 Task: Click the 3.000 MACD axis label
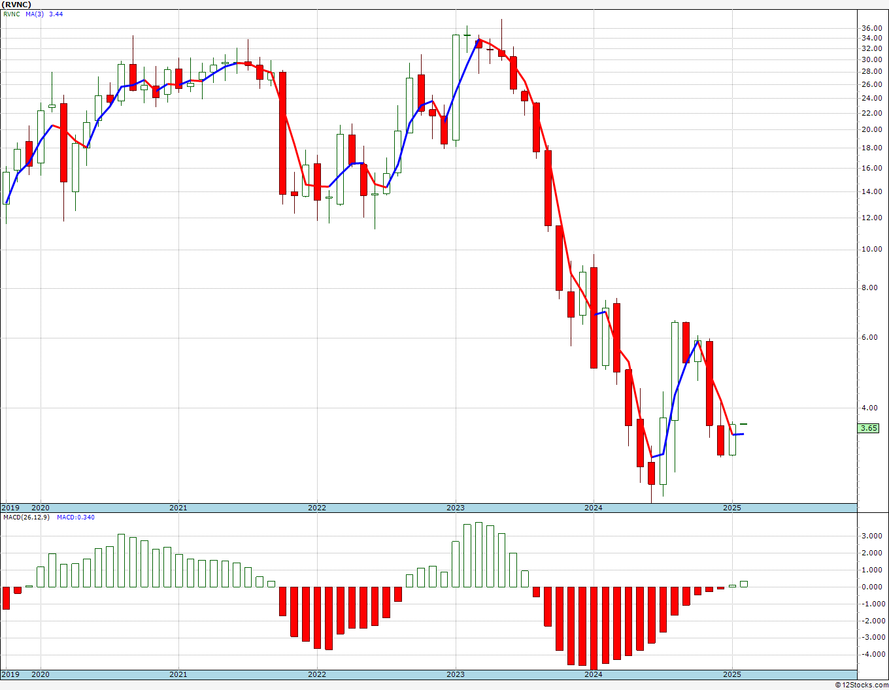[x=872, y=536]
